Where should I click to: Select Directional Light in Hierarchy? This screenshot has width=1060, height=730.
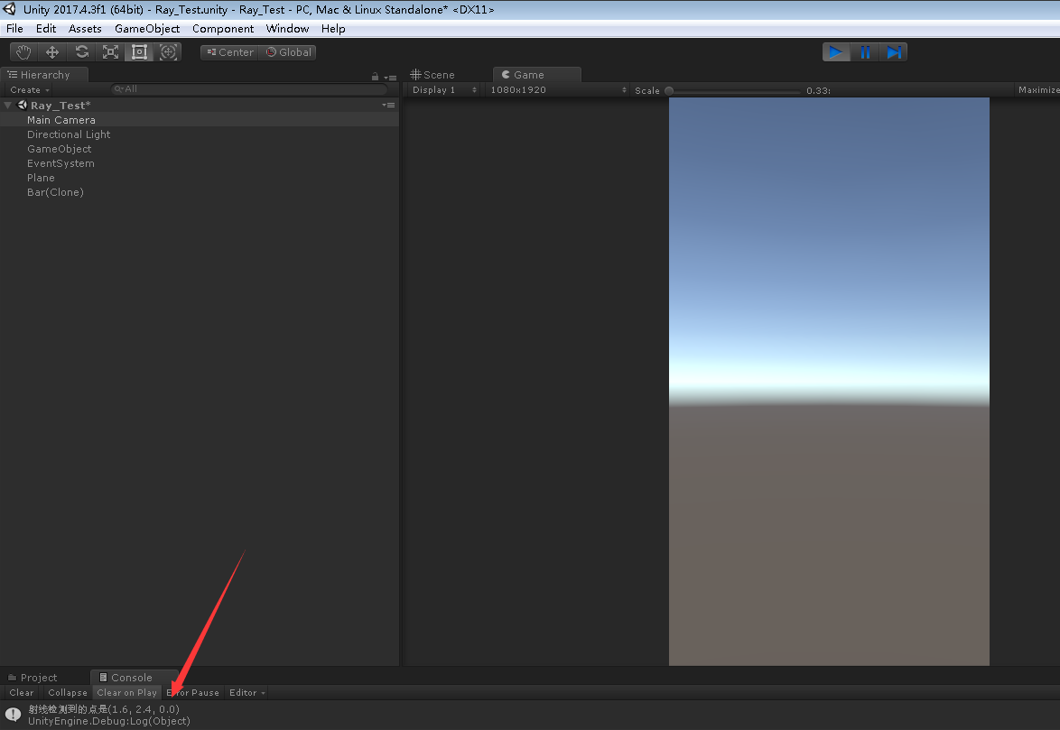(x=200, y=134)
